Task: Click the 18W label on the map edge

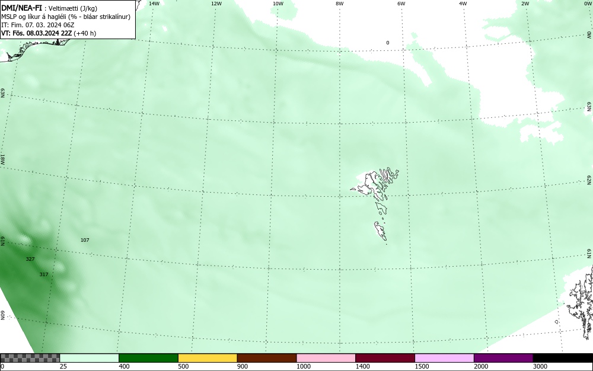Action: click(x=2, y=159)
